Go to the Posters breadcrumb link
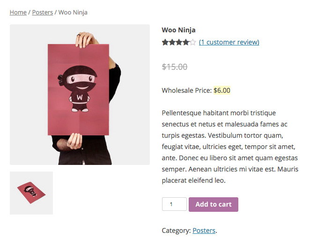Screen dimensions: 317x246 43,12
